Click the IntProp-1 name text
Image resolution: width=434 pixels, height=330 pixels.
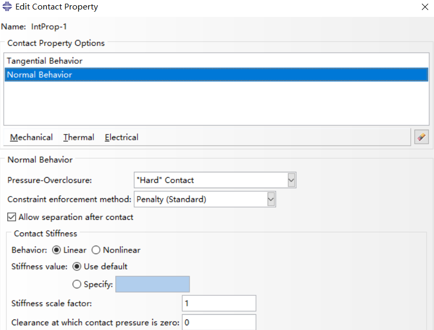click(x=48, y=26)
